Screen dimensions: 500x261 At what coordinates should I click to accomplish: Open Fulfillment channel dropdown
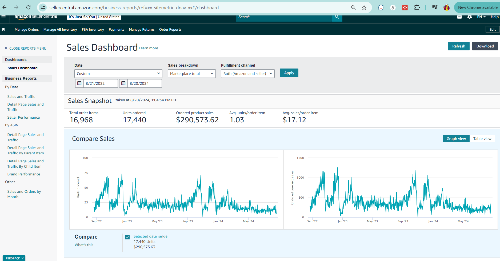[247, 74]
